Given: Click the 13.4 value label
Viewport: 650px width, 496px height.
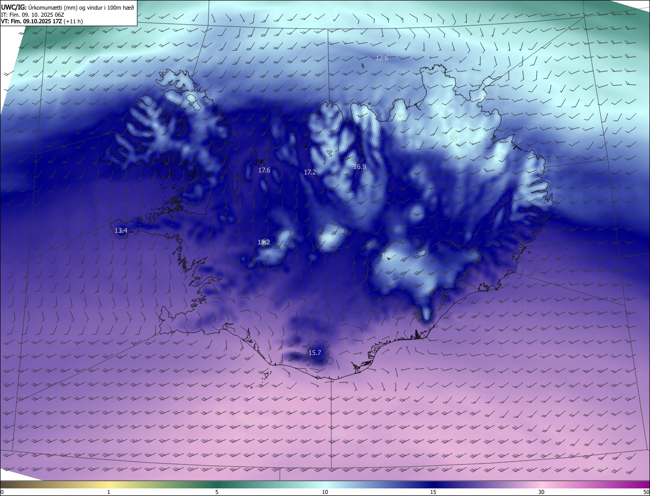Looking at the screenshot, I should pyautogui.click(x=121, y=231).
